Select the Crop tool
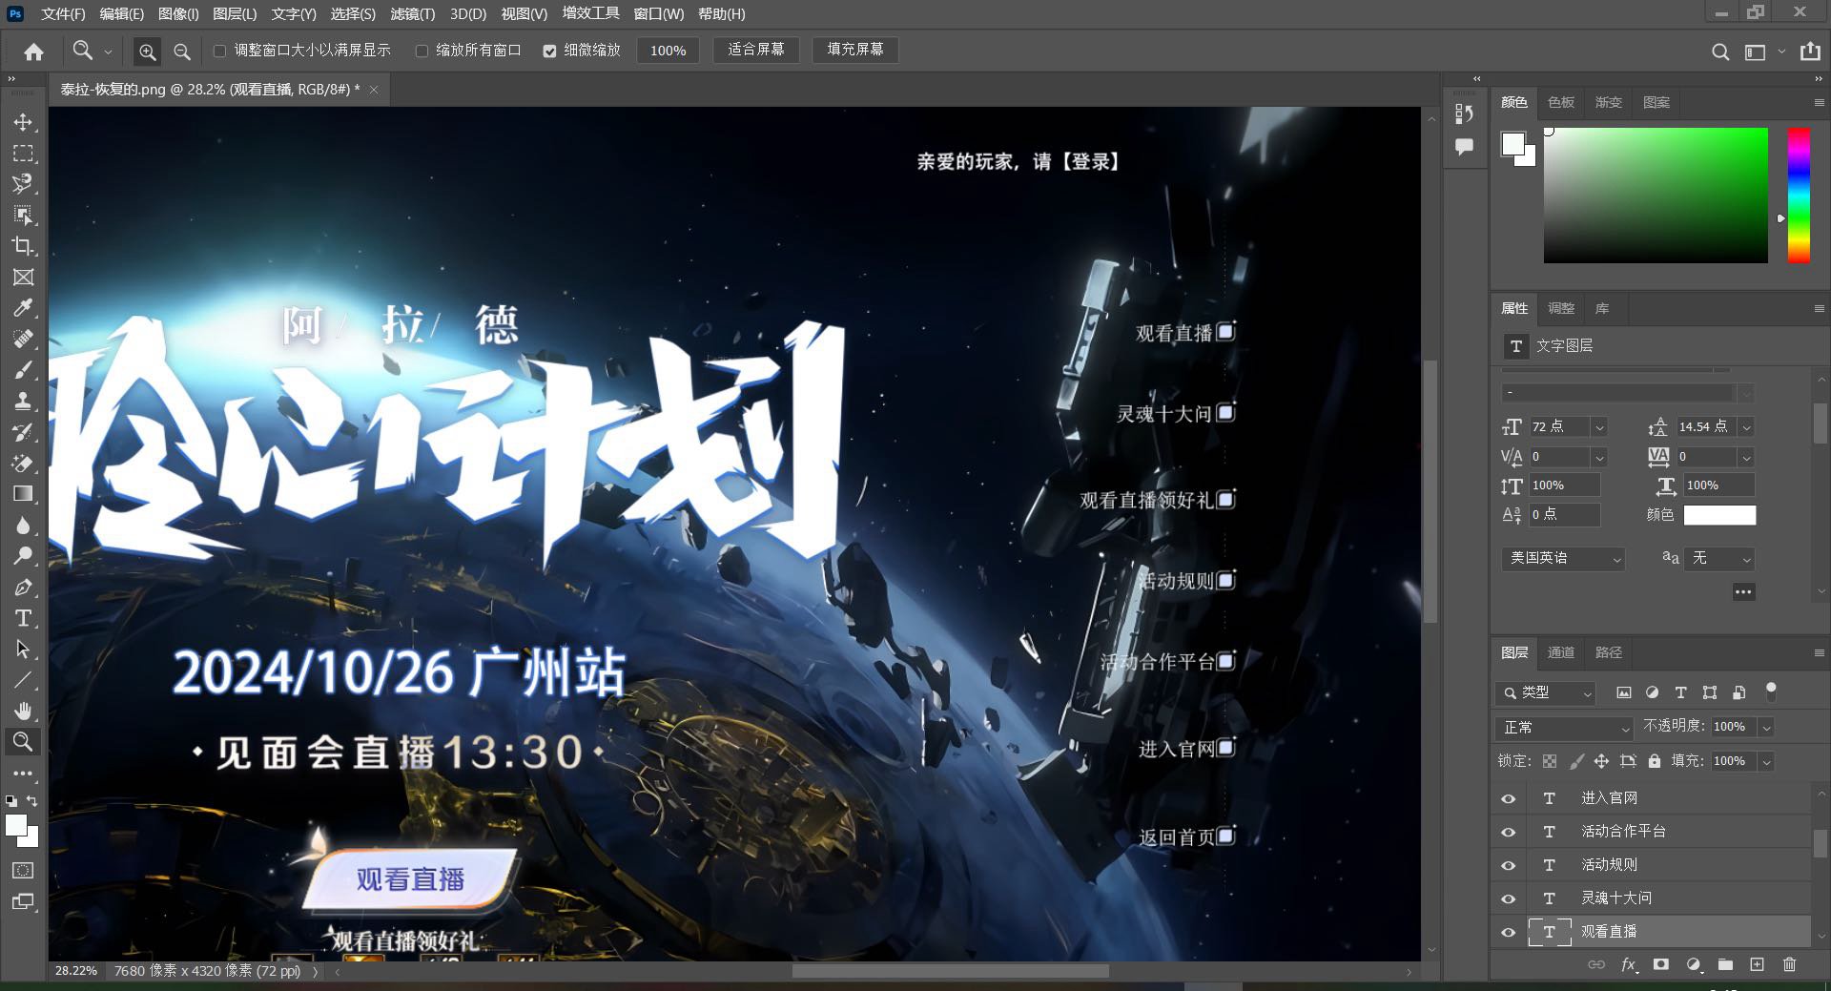Screen dimensions: 1831x991 click(x=23, y=246)
